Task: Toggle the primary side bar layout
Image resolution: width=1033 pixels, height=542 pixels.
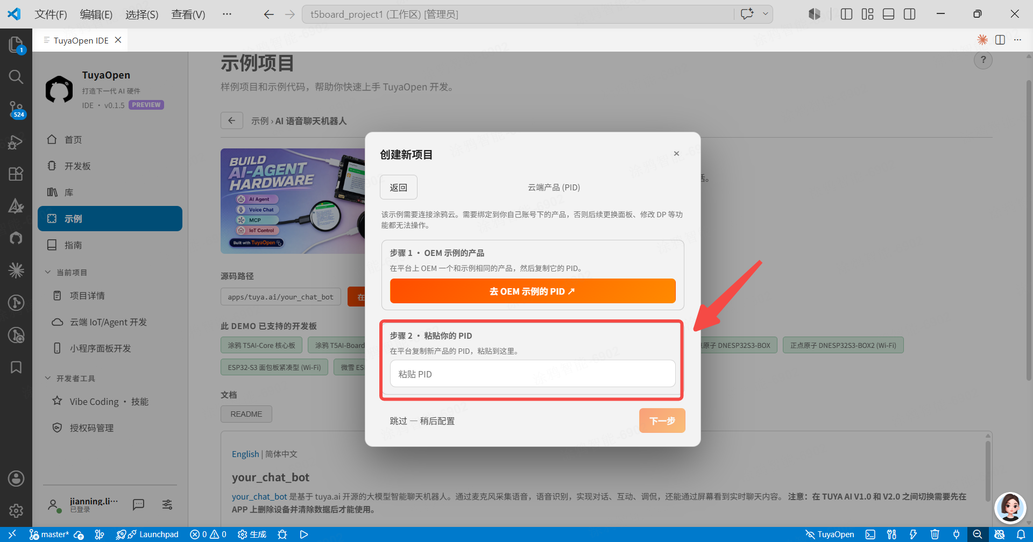Action: (x=846, y=15)
